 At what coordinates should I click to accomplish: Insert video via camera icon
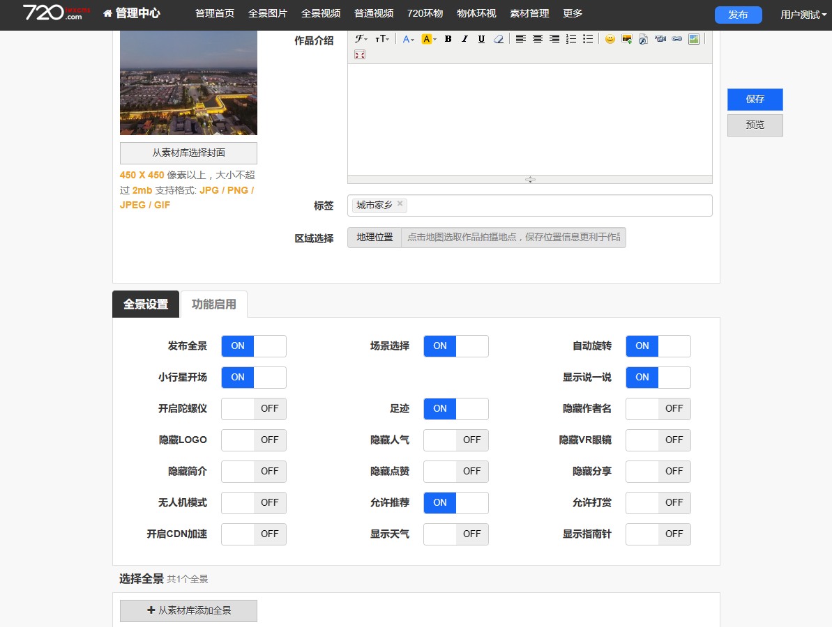[660, 39]
